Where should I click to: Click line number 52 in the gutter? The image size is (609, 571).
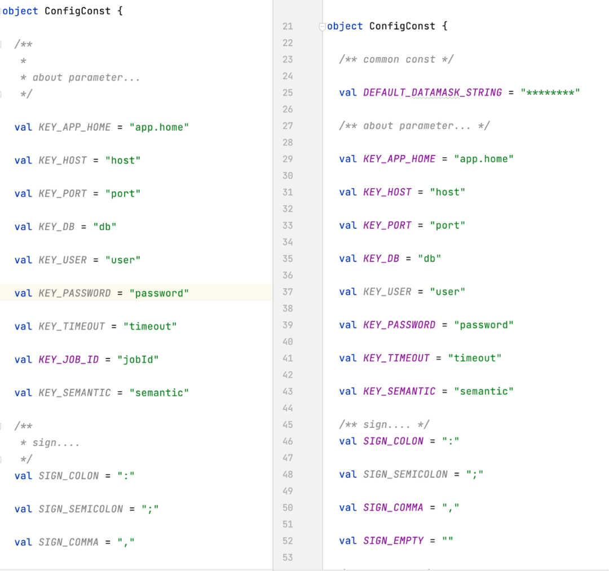point(288,541)
